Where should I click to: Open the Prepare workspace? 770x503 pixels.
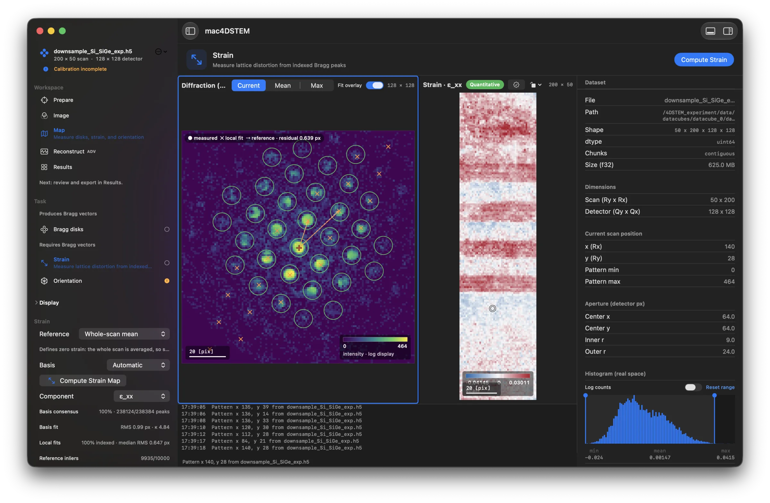coord(63,100)
